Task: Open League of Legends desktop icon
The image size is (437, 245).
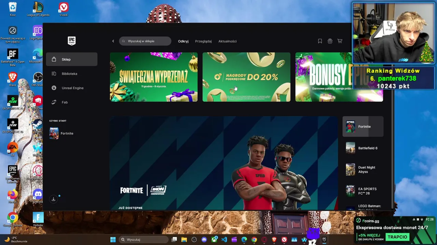Action: pyautogui.click(x=38, y=9)
